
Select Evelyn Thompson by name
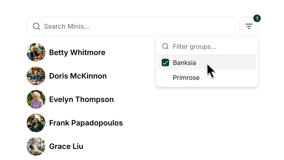81,99
